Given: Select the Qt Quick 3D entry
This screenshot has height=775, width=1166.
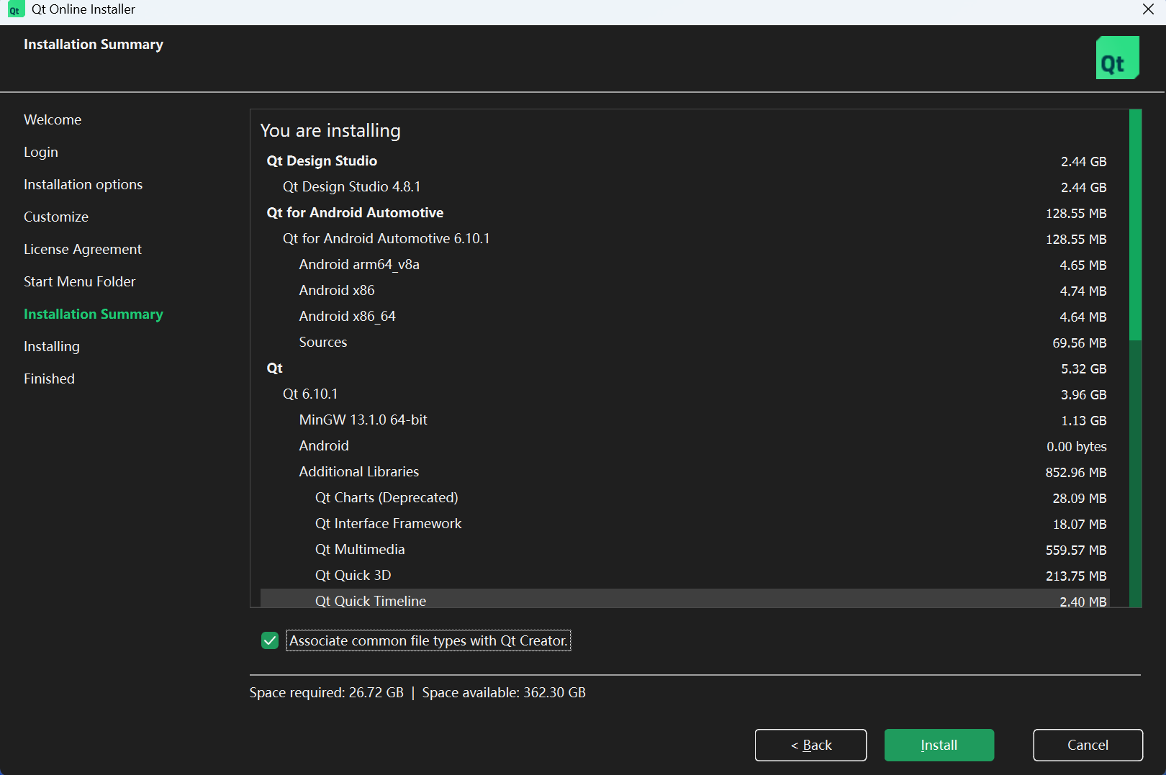Looking at the screenshot, I should pos(685,576).
